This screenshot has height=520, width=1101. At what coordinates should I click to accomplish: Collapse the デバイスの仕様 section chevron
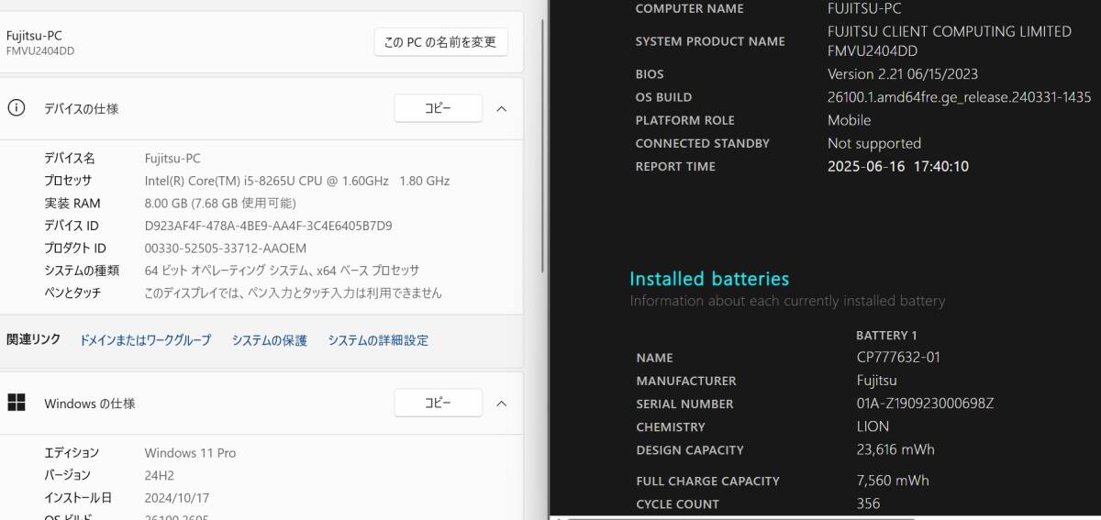pos(501,108)
